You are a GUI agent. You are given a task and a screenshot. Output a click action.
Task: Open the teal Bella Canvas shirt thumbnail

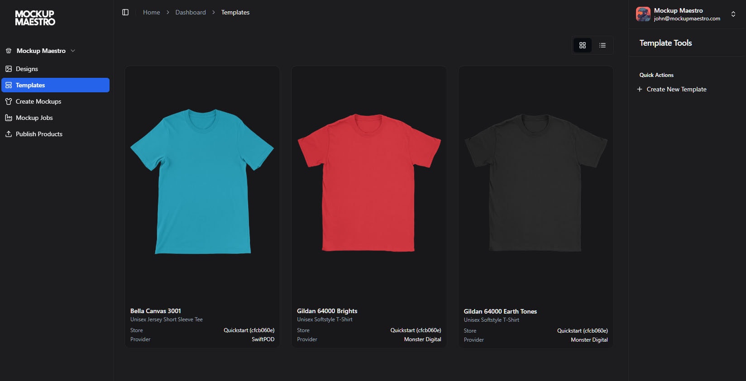(202, 181)
